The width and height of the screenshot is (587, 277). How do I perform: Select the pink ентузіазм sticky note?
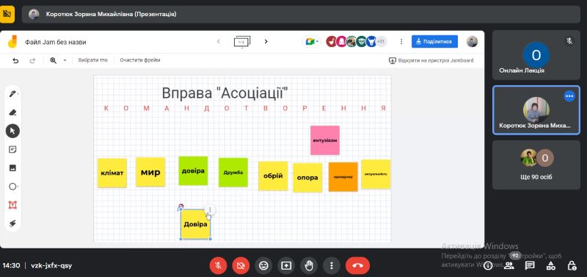(325, 140)
